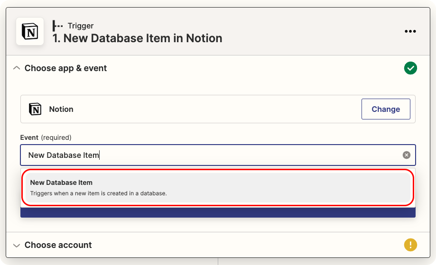This screenshot has width=436, height=265.
Task: Click the dark blue bar below the dropdown
Action: coord(217,212)
